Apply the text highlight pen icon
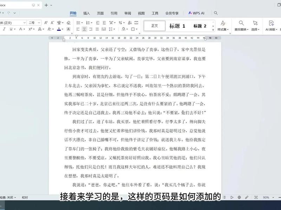 (50, 29)
